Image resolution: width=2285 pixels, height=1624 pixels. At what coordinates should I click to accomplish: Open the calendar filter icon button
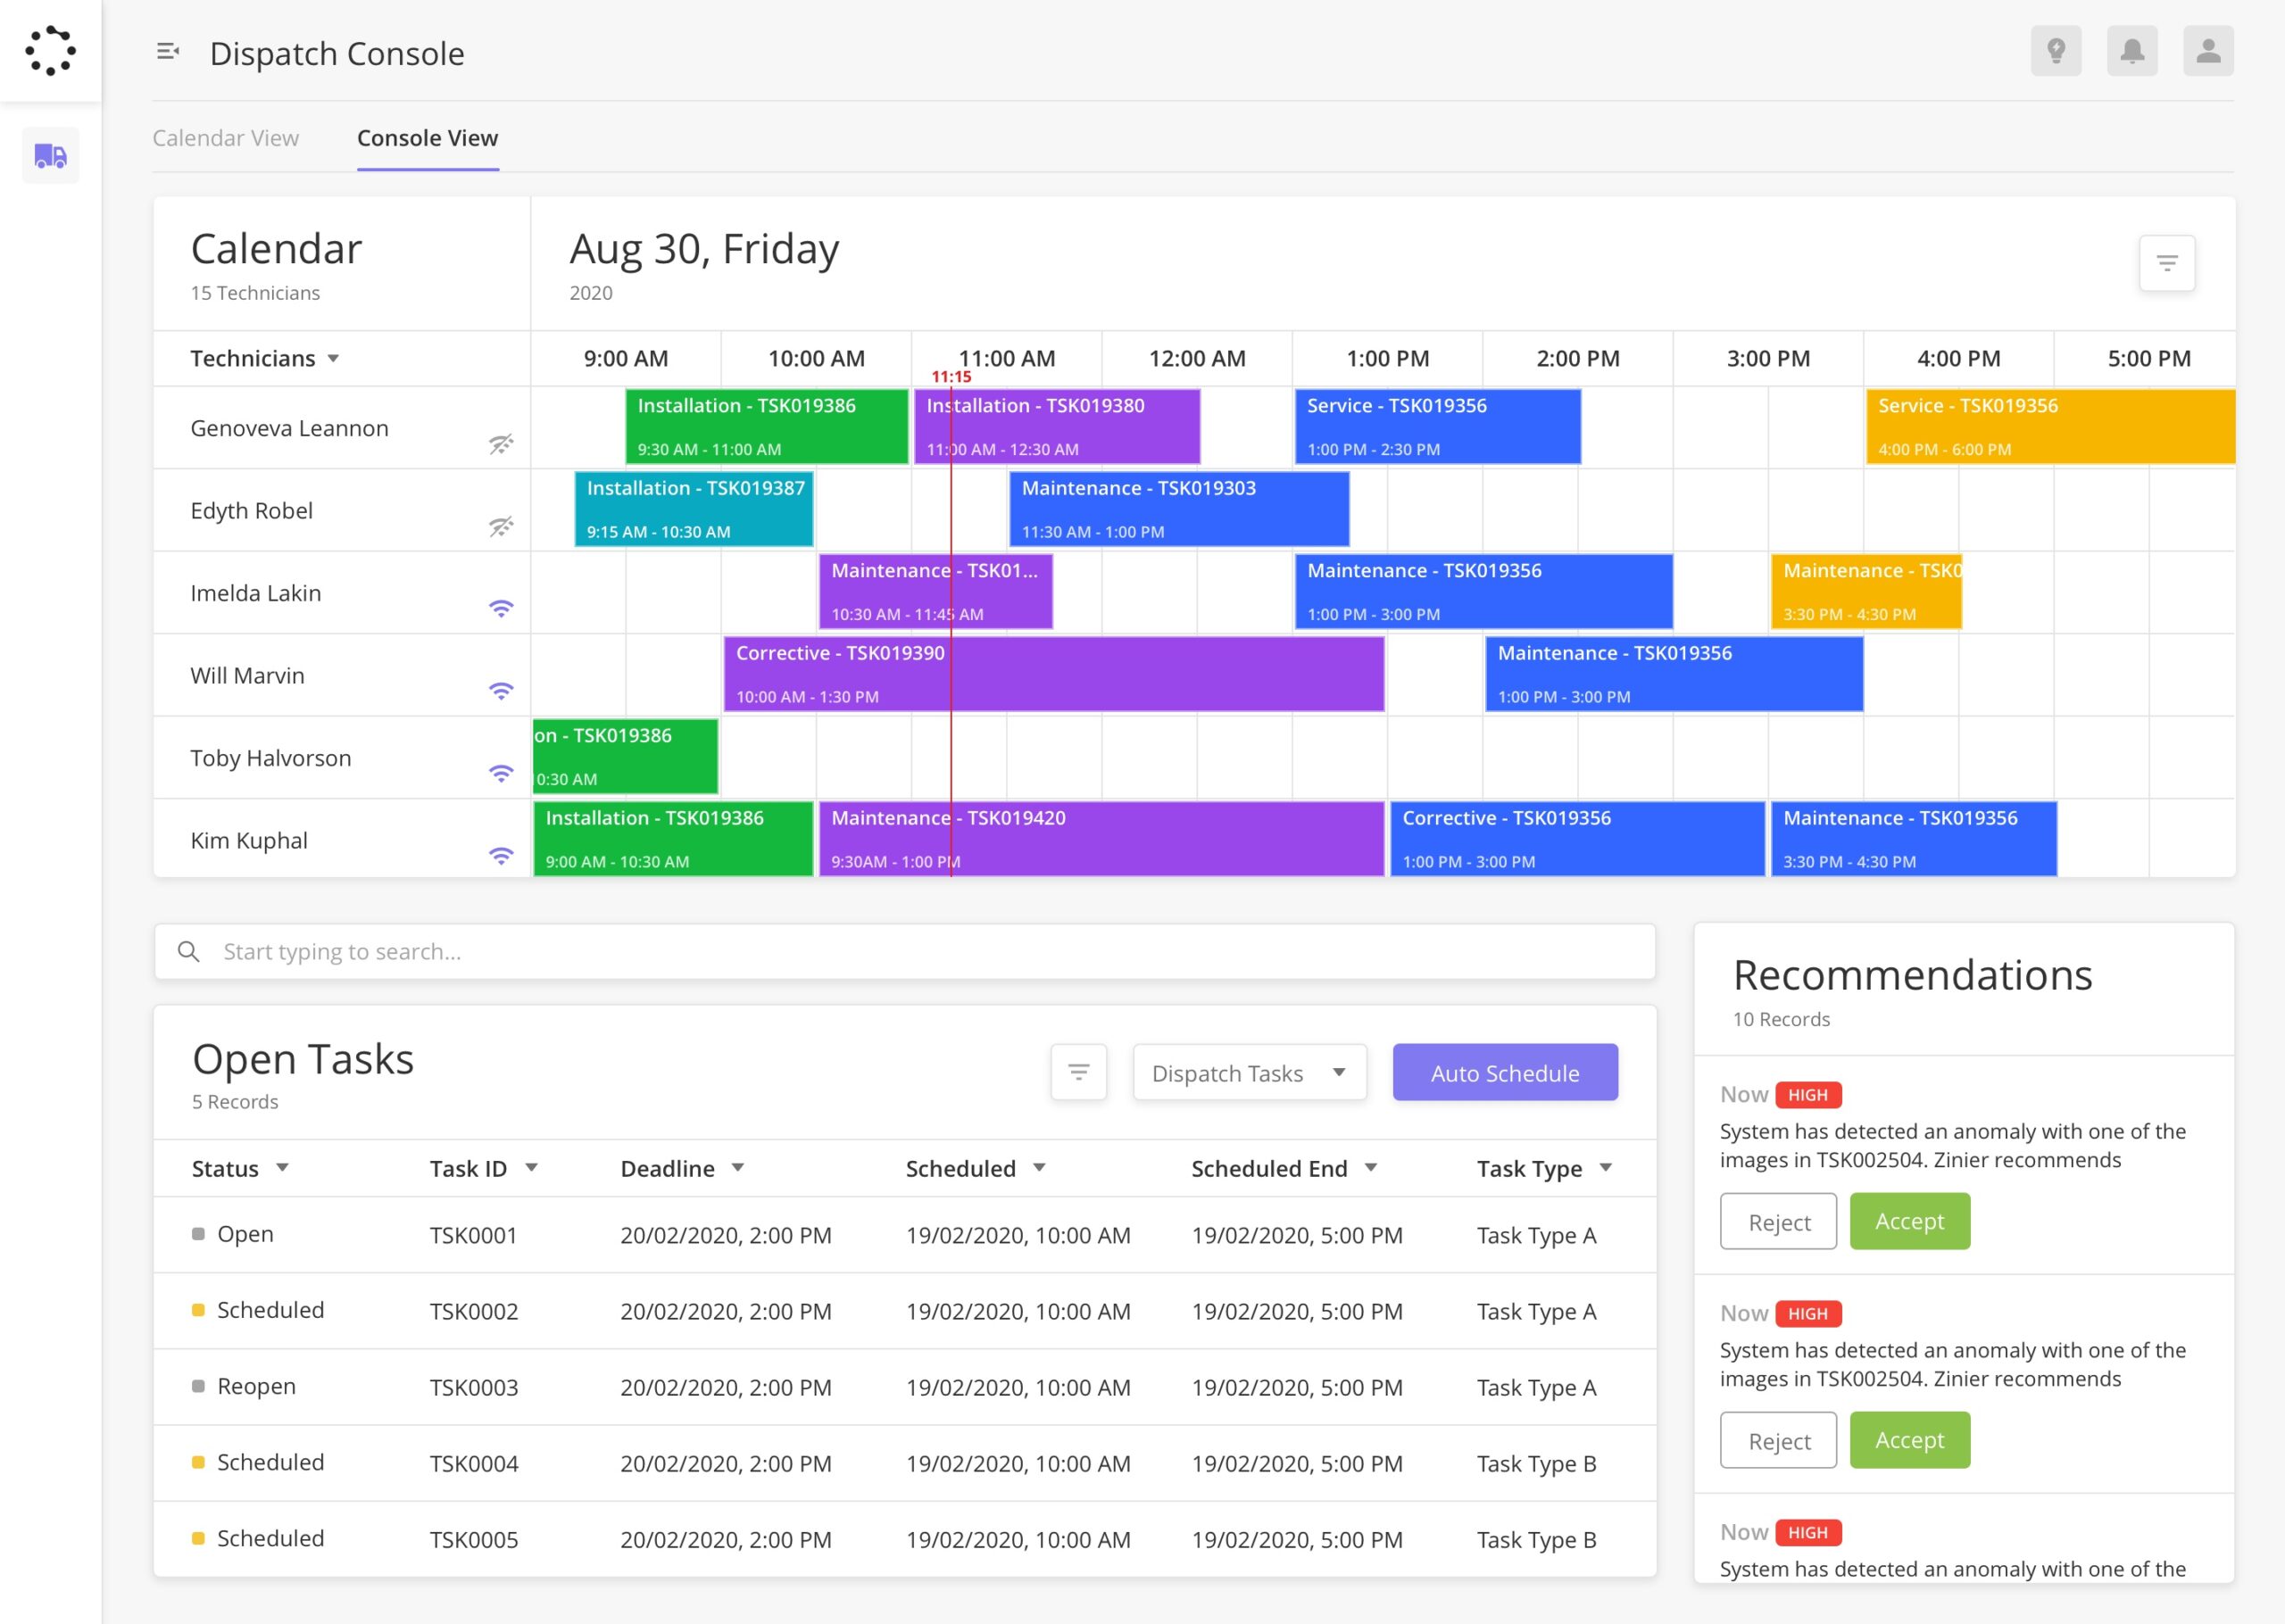[2167, 263]
